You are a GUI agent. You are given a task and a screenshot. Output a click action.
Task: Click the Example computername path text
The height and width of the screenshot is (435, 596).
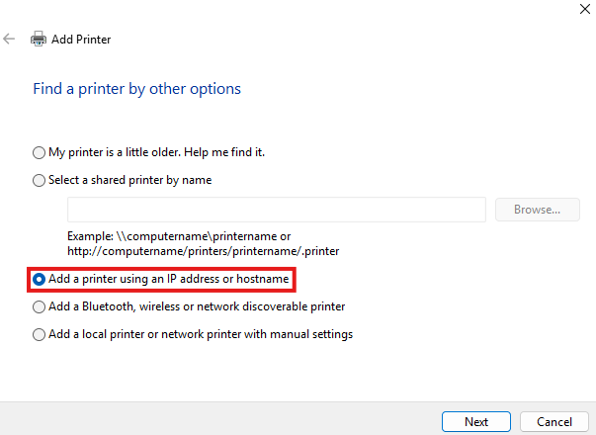coord(204,244)
